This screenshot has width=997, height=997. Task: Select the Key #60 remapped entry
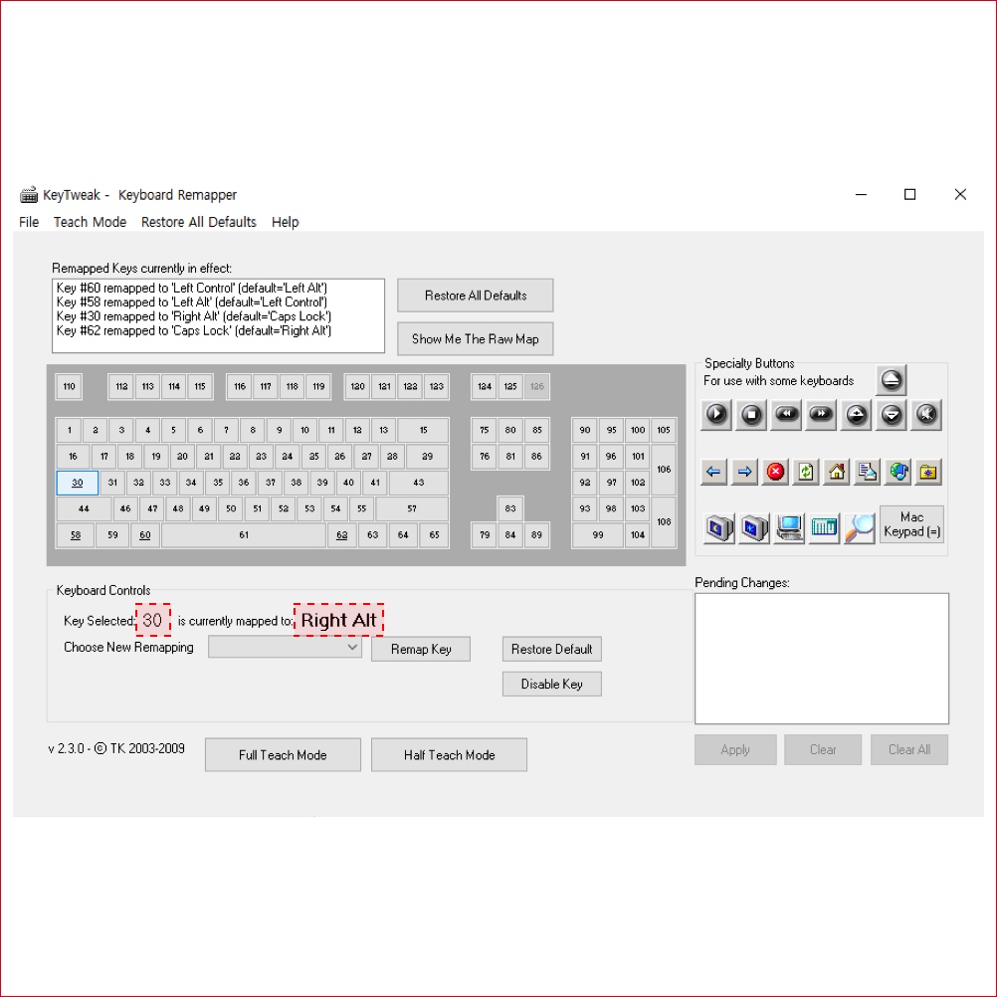[192, 288]
